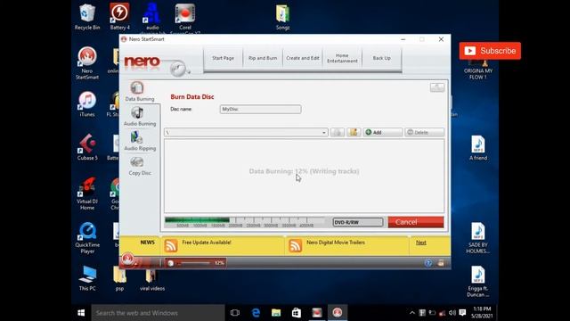Open the Free Update Available! news link
This screenshot has height=321, width=570.
point(207,243)
